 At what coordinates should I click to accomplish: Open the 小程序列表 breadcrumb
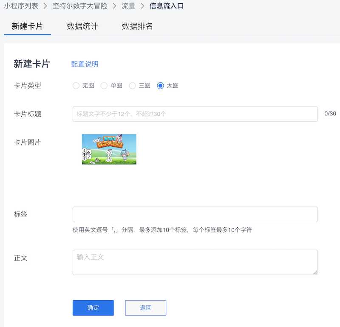[x=21, y=6]
